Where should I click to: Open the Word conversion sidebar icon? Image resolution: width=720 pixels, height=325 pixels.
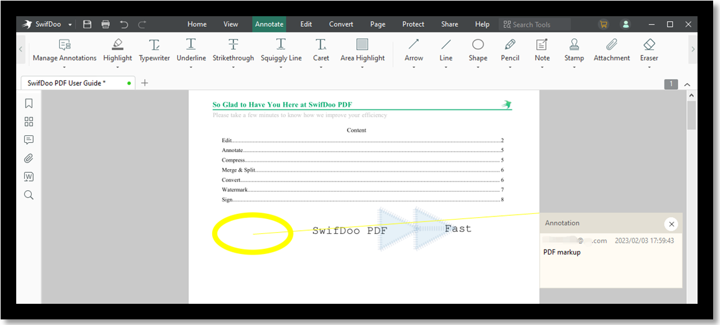pyautogui.click(x=29, y=177)
